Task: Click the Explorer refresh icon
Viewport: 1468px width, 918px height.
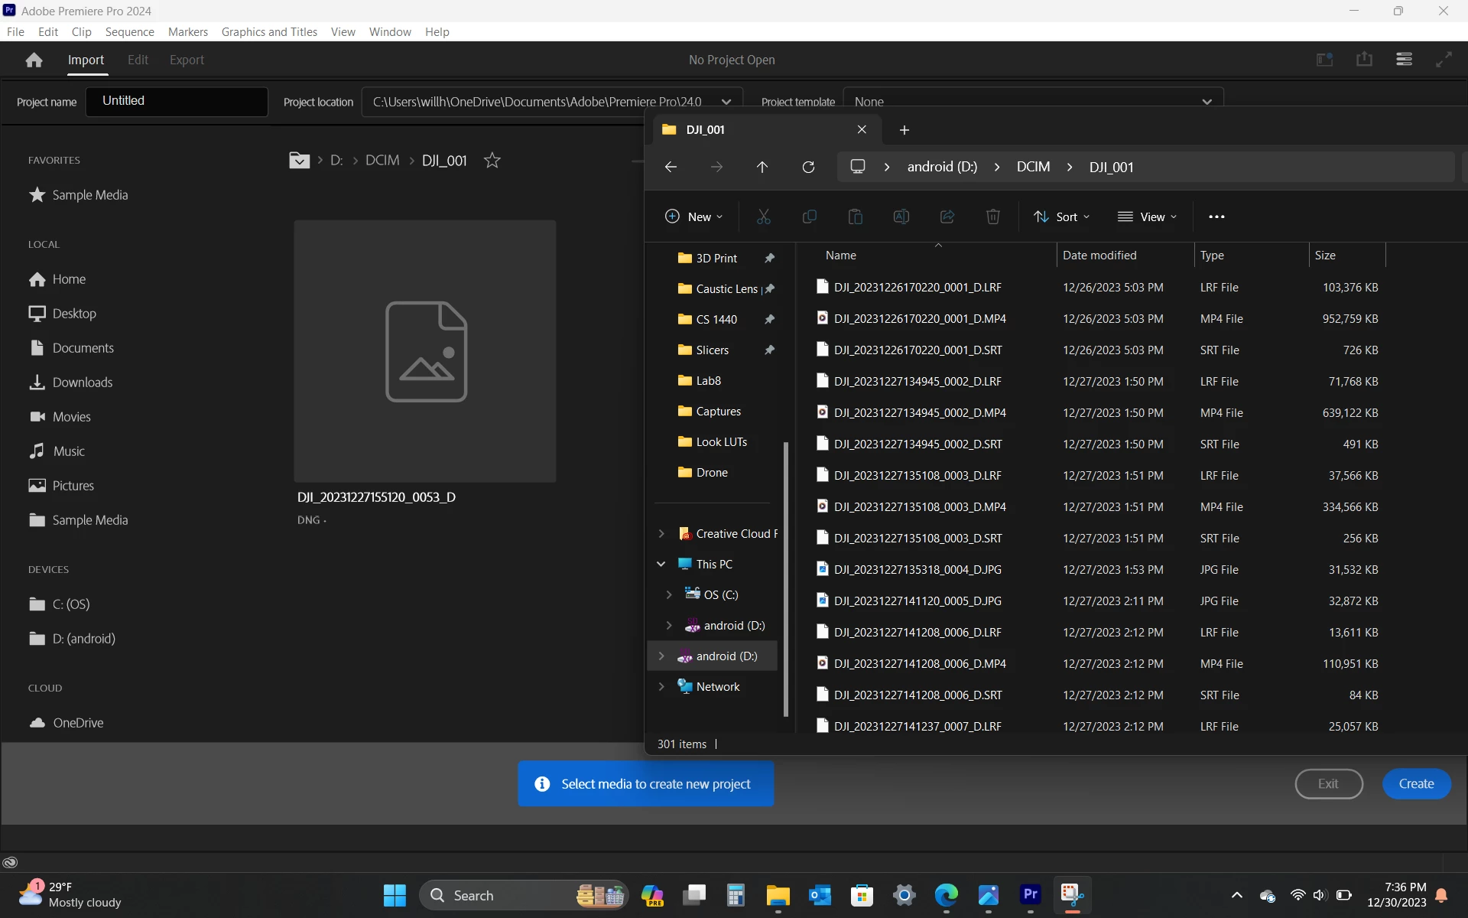Action: [808, 167]
